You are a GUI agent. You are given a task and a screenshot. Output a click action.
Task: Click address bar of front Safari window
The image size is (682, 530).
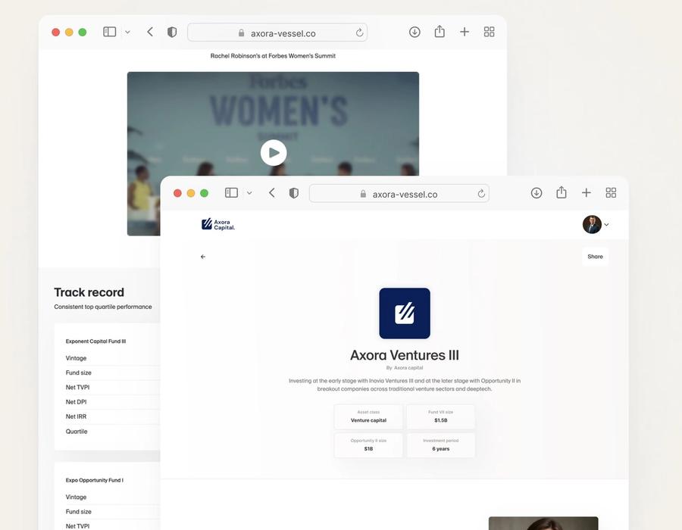(x=399, y=193)
